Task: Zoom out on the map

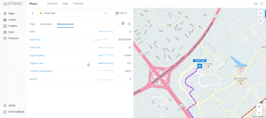Action: pos(259,113)
